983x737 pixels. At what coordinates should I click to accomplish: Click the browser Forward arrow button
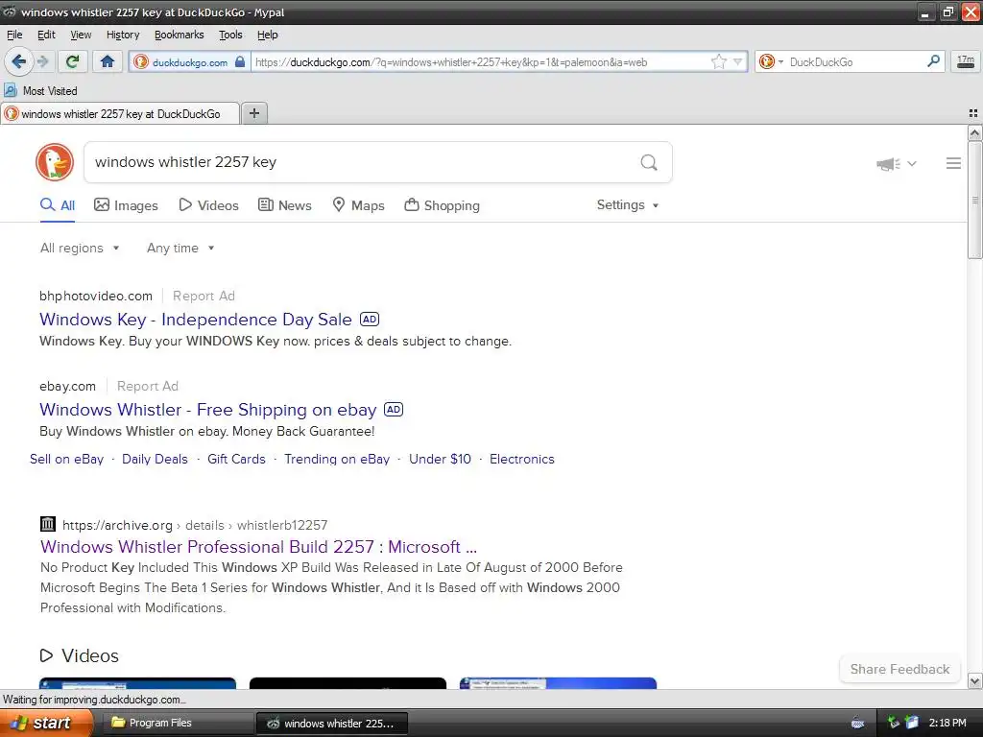coord(43,61)
